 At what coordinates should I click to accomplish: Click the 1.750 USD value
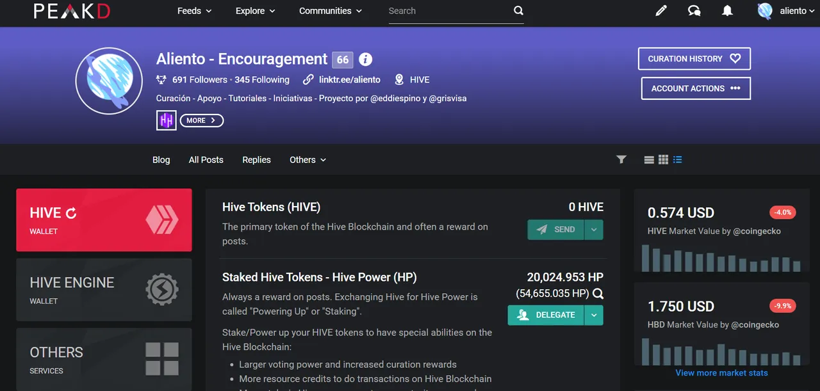pyautogui.click(x=681, y=307)
